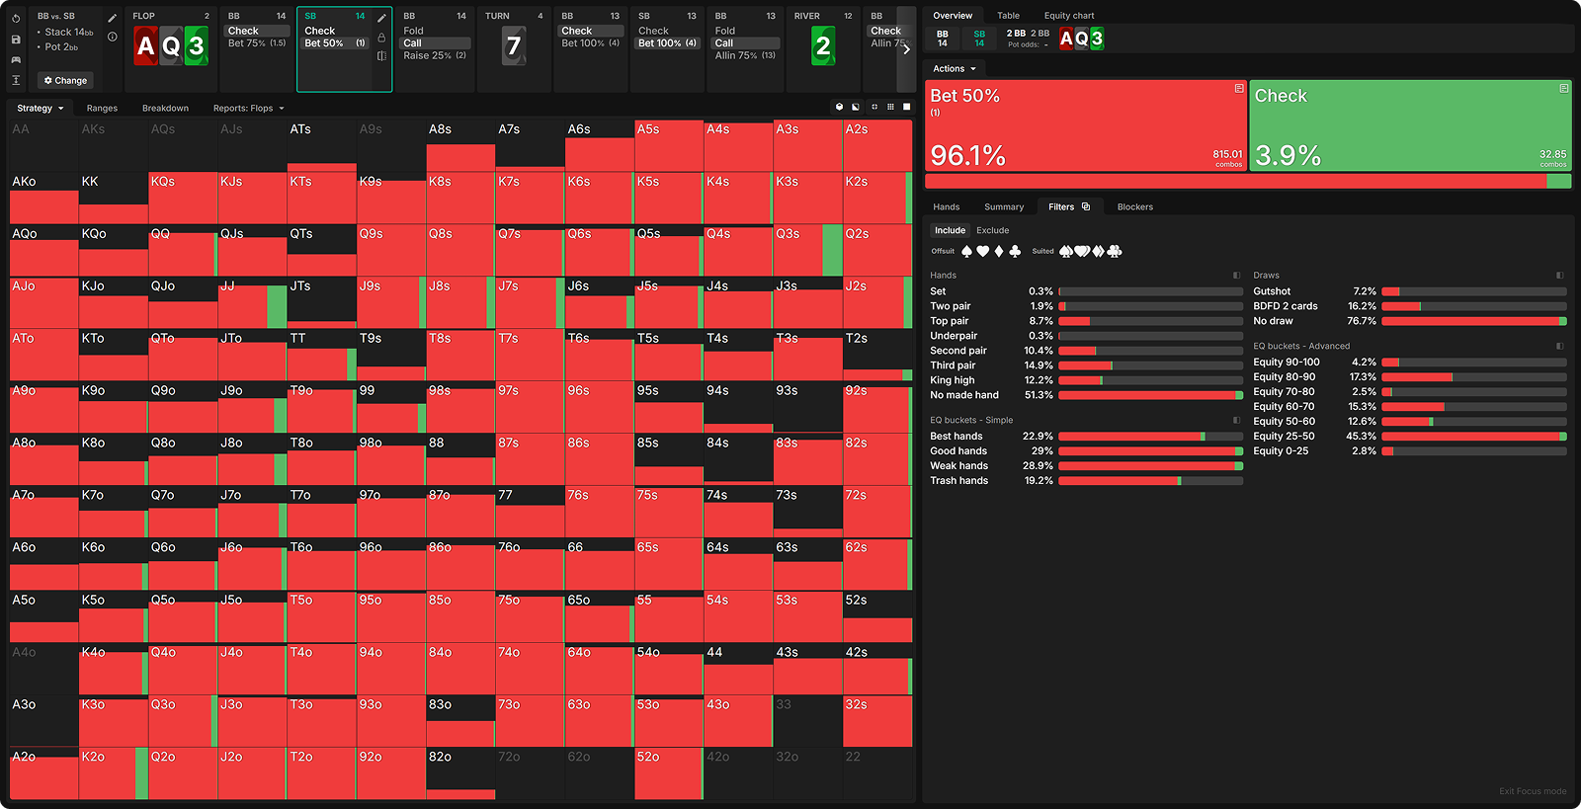The image size is (1581, 809).
Task: Click the red Bet 50% action box
Action: pos(1086,125)
